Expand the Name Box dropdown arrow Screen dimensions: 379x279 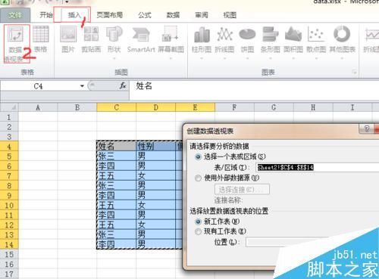click(82, 86)
